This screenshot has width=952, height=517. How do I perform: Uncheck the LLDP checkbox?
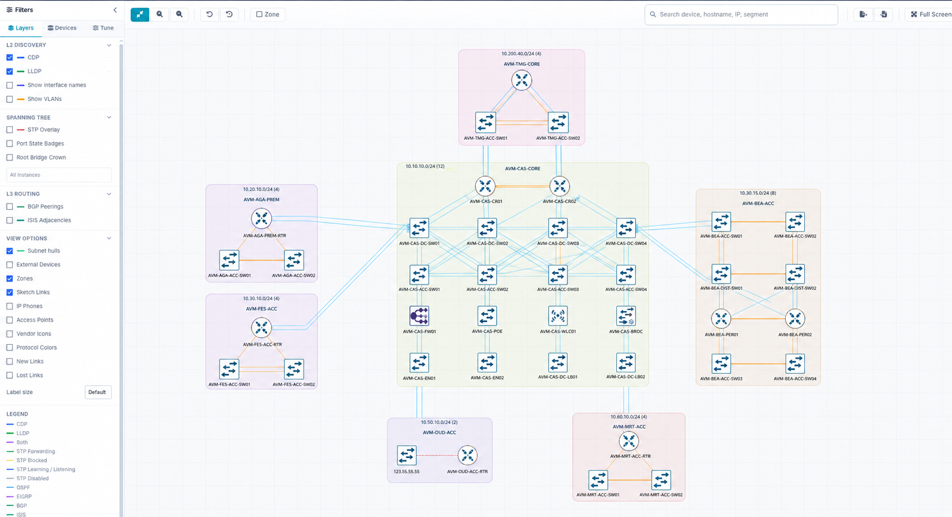point(10,72)
